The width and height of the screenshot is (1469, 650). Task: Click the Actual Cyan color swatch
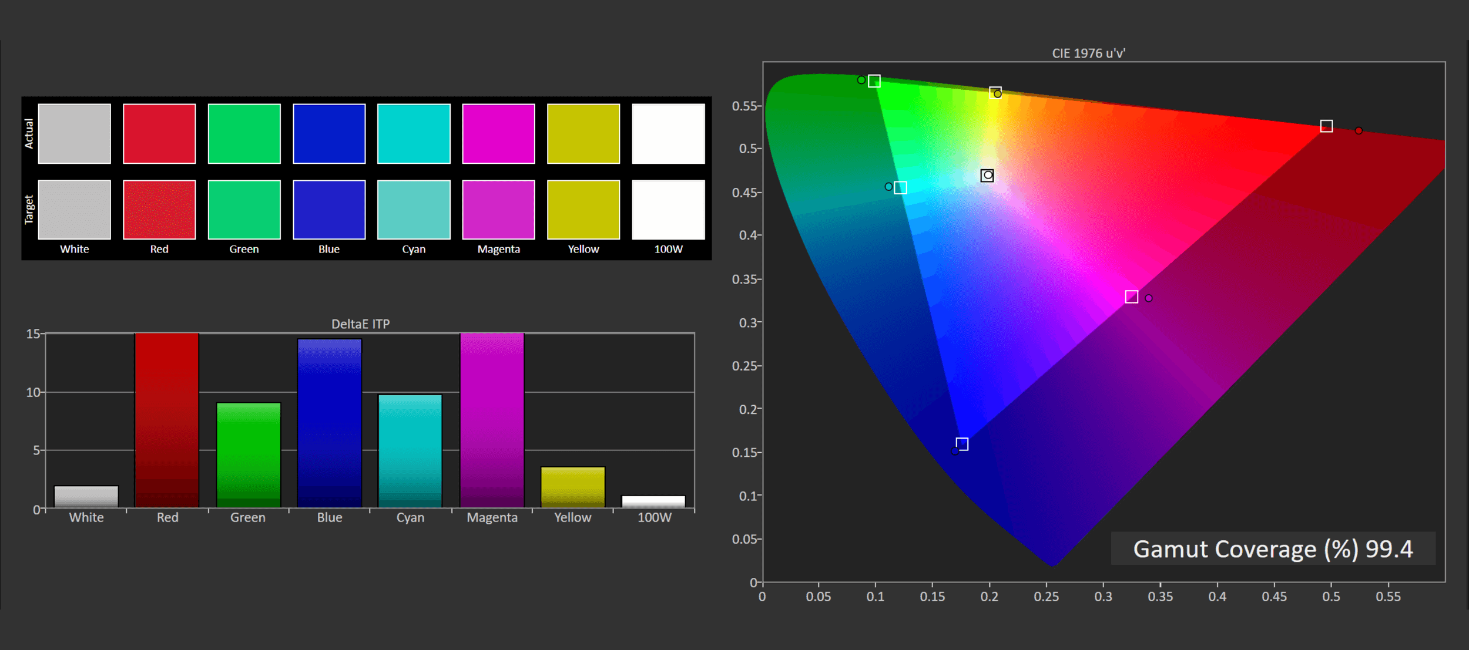(x=414, y=134)
